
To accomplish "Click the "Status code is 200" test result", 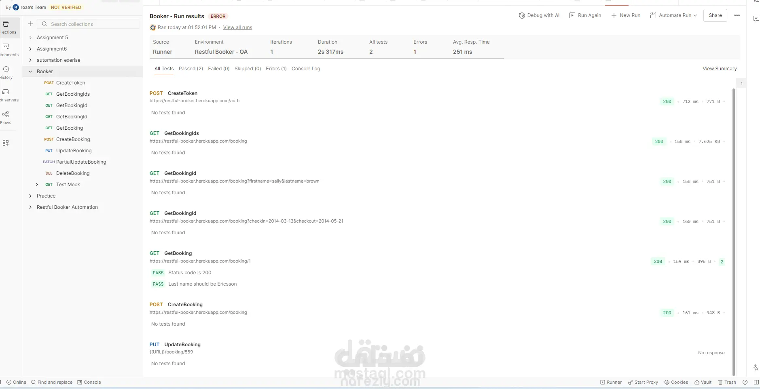I will click(x=190, y=273).
